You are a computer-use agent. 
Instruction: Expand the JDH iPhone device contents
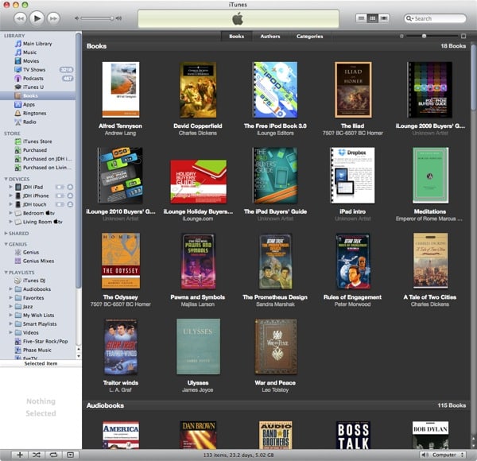pyautogui.click(x=10, y=196)
